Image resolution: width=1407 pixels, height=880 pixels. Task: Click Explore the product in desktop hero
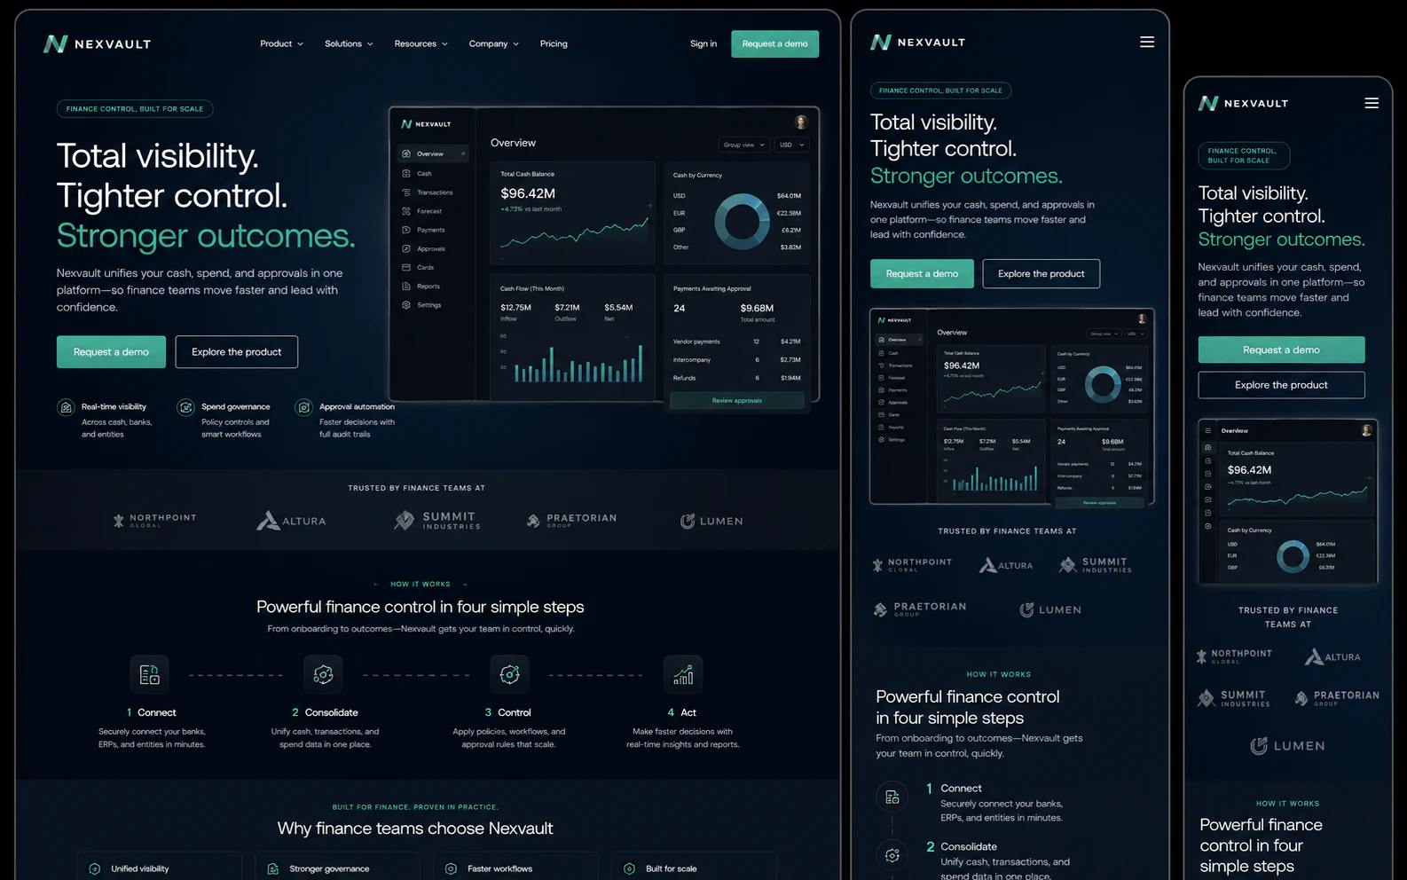pos(236,352)
